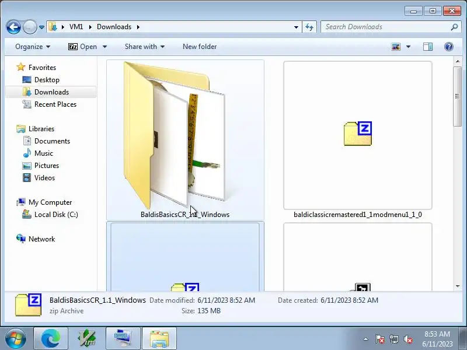The height and width of the screenshot is (350, 467).
Task: Select Libraries in navigation pane
Action: coord(41,128)
